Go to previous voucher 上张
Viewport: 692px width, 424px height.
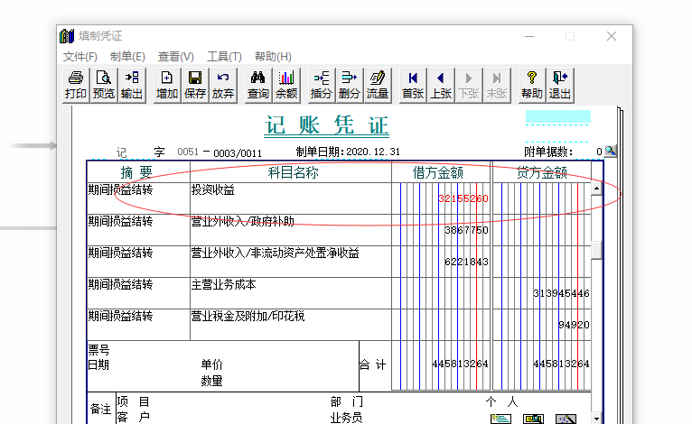click(x=441, y=85)
